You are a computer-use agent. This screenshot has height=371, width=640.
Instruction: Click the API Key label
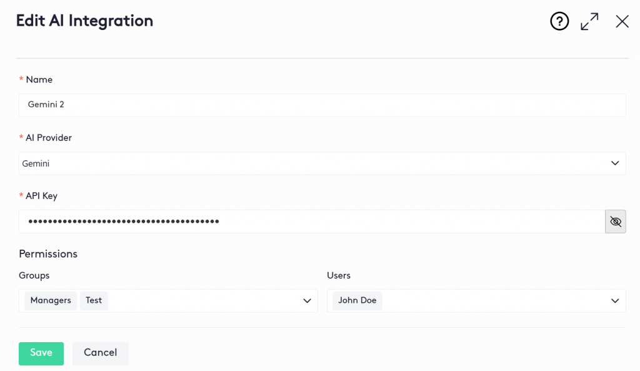pos(41,196)
